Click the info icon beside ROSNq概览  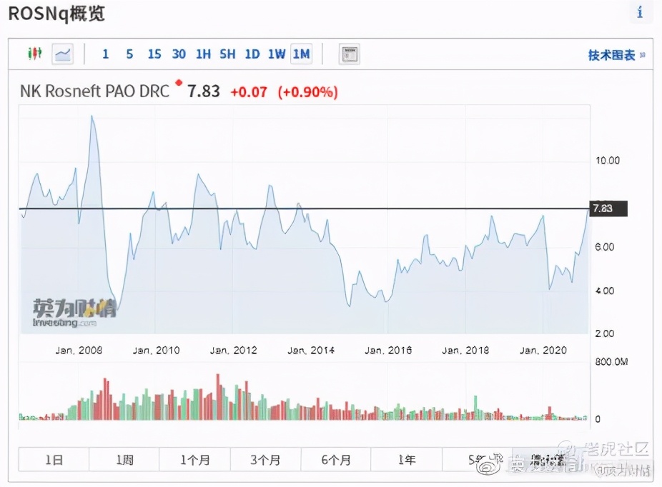coord(640,13)
